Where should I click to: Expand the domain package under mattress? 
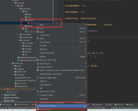click(20, 46)
